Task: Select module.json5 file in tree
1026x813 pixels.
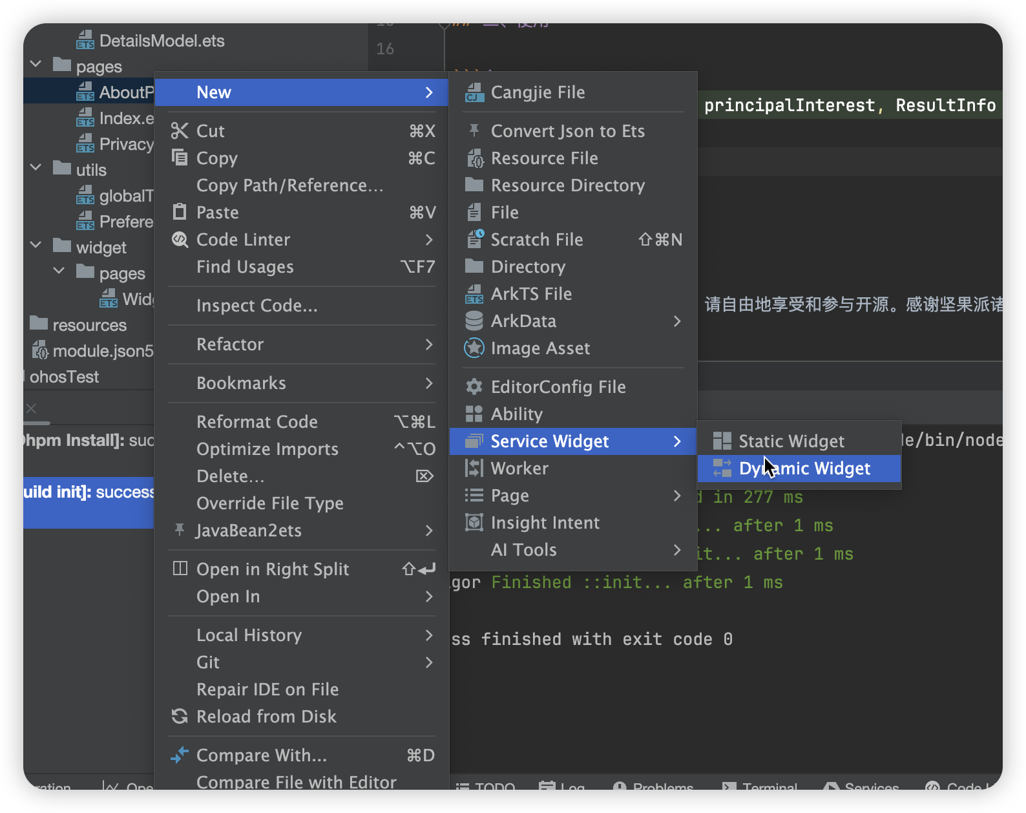Action: point(102,351)
